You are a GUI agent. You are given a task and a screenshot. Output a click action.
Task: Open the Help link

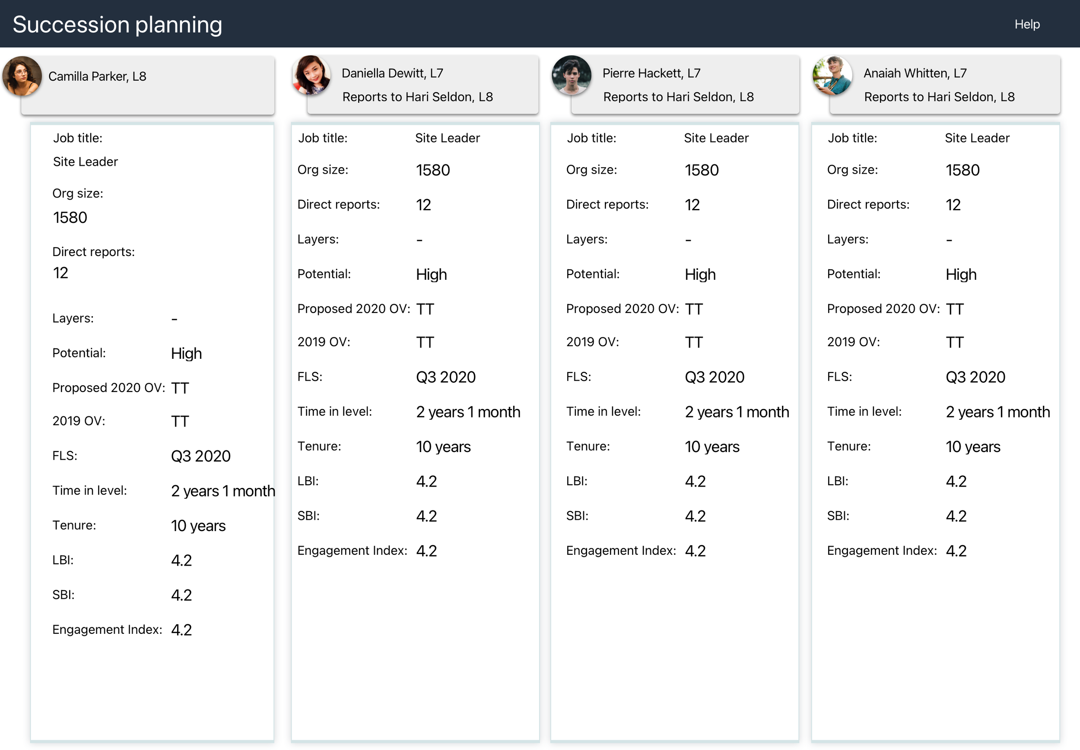click(x=1026, y=25)
